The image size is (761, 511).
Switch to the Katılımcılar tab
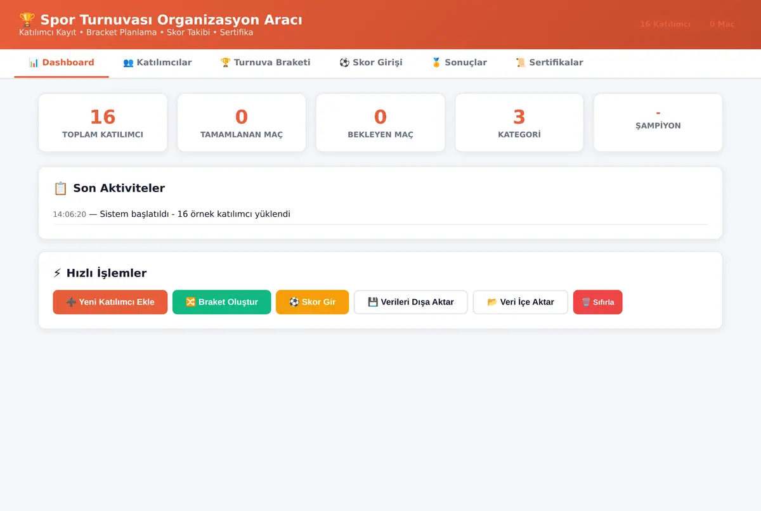tap(157, 63)
